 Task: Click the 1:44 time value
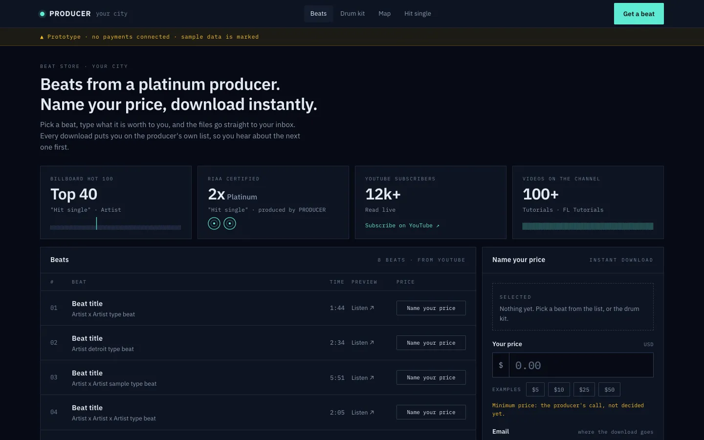(x=337, y=308)
